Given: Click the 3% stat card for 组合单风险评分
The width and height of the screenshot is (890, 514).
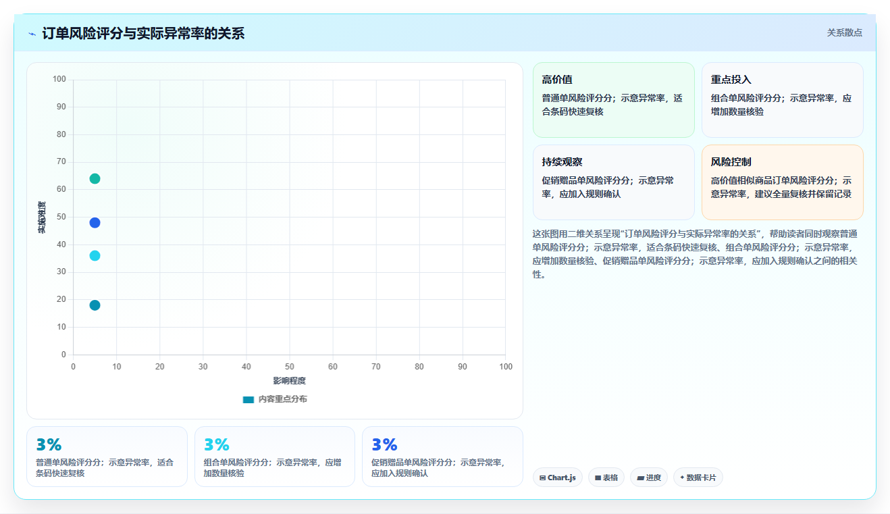Looking at the screenshot, I should click(x=275, y=457).
